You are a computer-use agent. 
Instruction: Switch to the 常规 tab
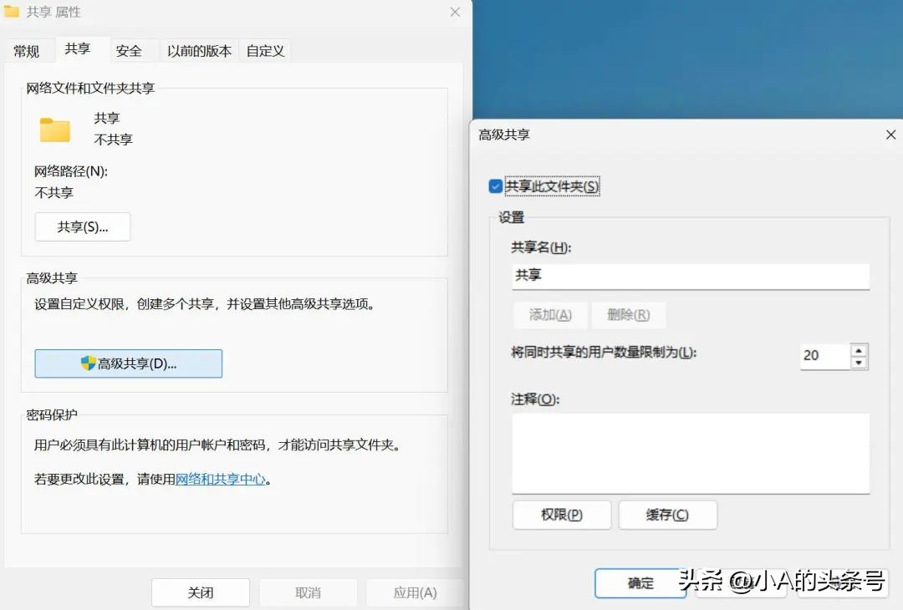tap(29, 50)
